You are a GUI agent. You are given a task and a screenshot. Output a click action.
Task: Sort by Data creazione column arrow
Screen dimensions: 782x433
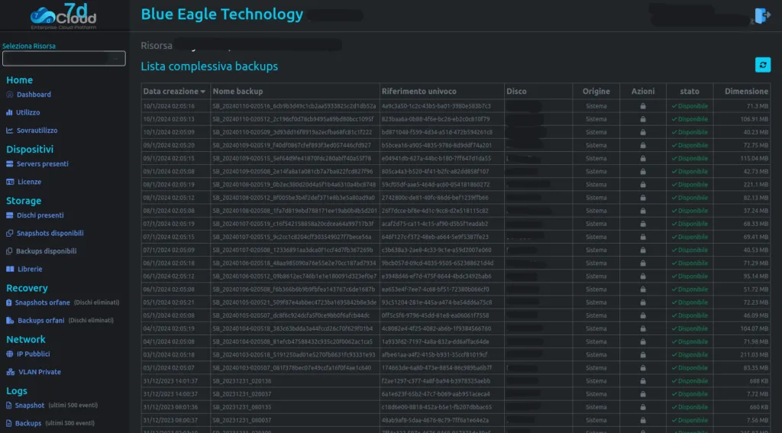203,92
